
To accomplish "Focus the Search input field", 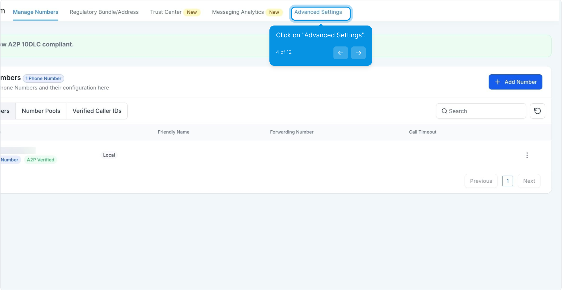I will pos(484,111).
